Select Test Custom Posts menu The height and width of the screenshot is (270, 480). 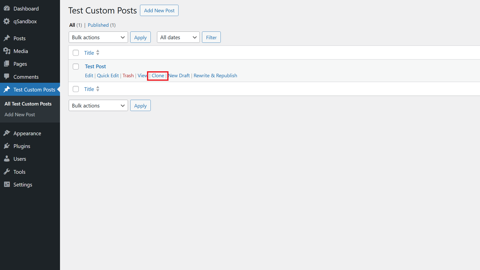click(x=30, y=89)
